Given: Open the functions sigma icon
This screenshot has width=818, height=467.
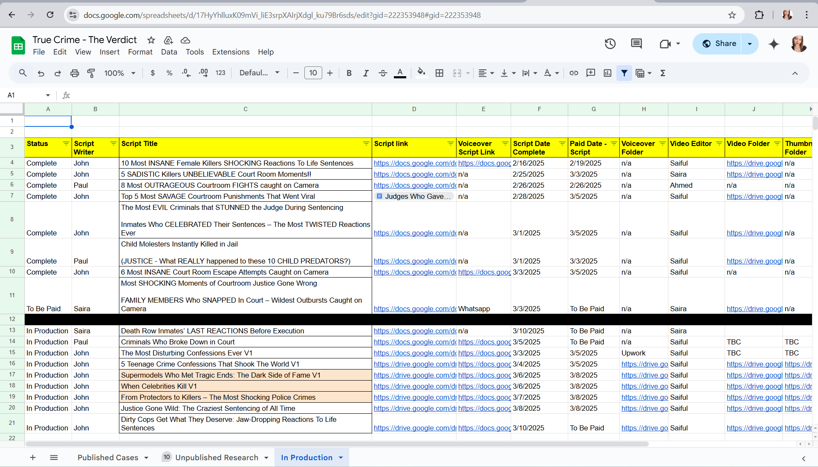Looking at the screenshot, I should (x=663, y=73).
